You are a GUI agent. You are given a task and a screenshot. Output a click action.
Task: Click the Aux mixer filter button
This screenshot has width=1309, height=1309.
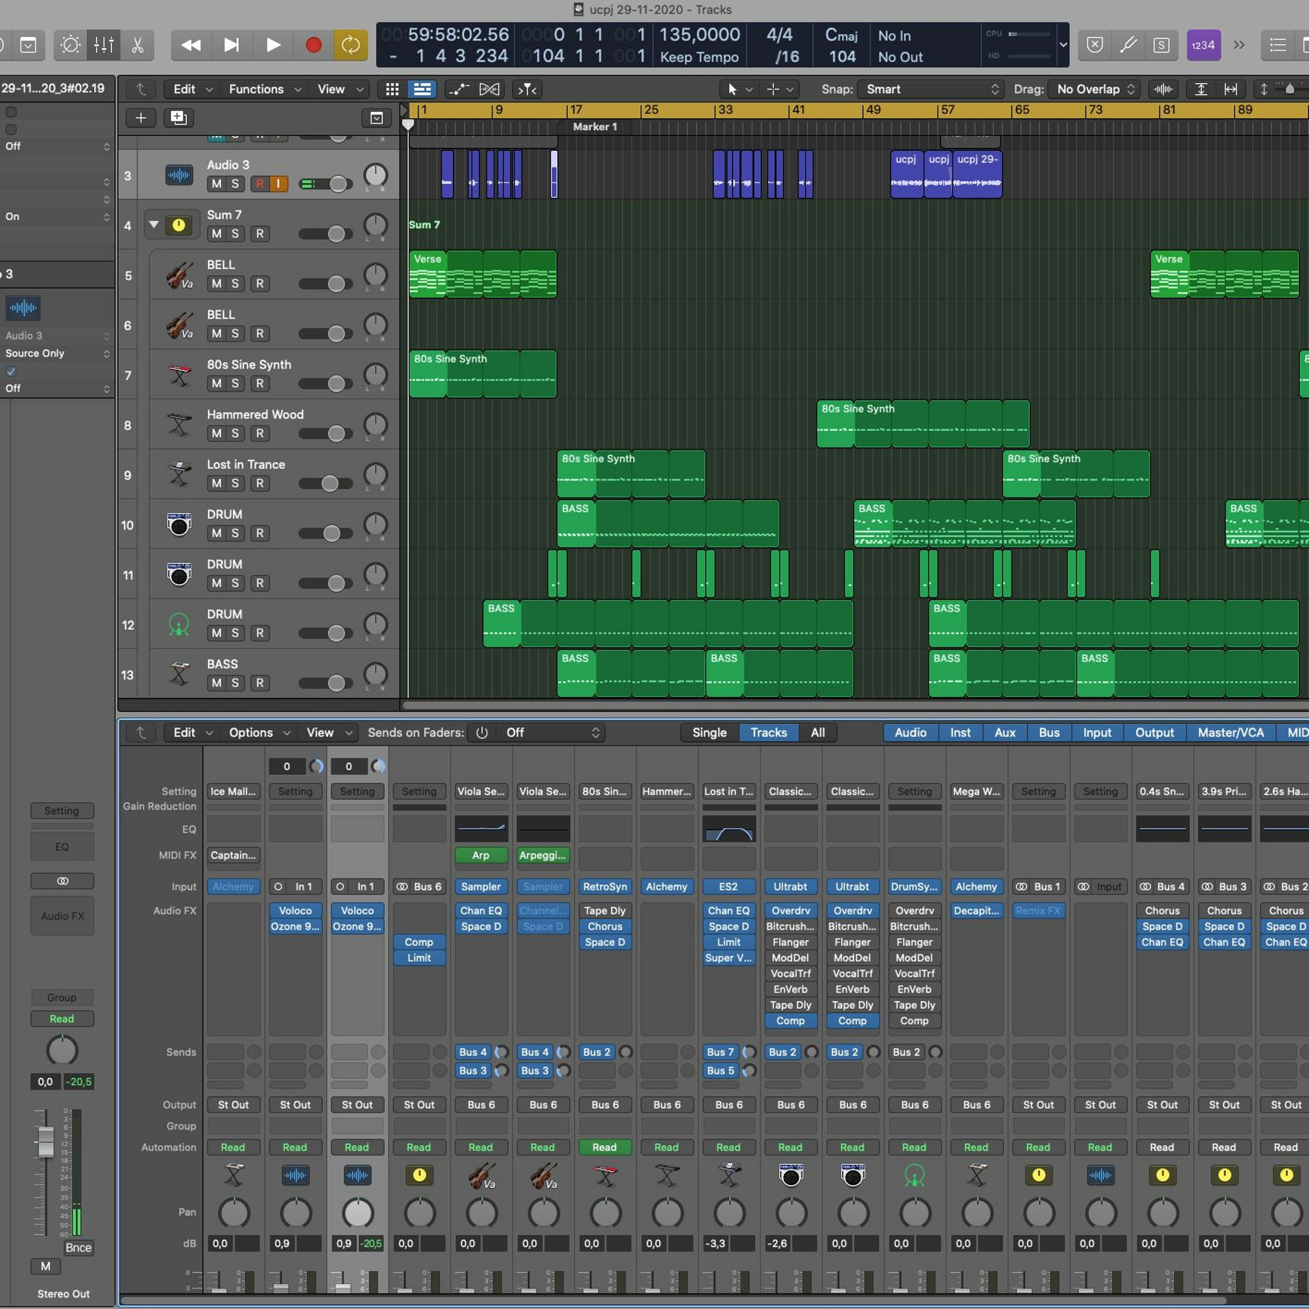(1004, 733)
